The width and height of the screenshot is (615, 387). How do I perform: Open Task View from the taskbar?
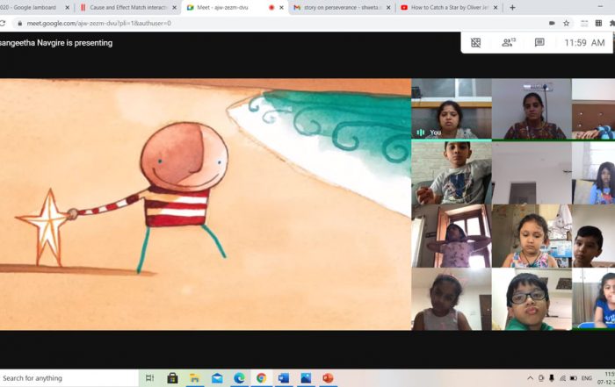coord(149,378)
